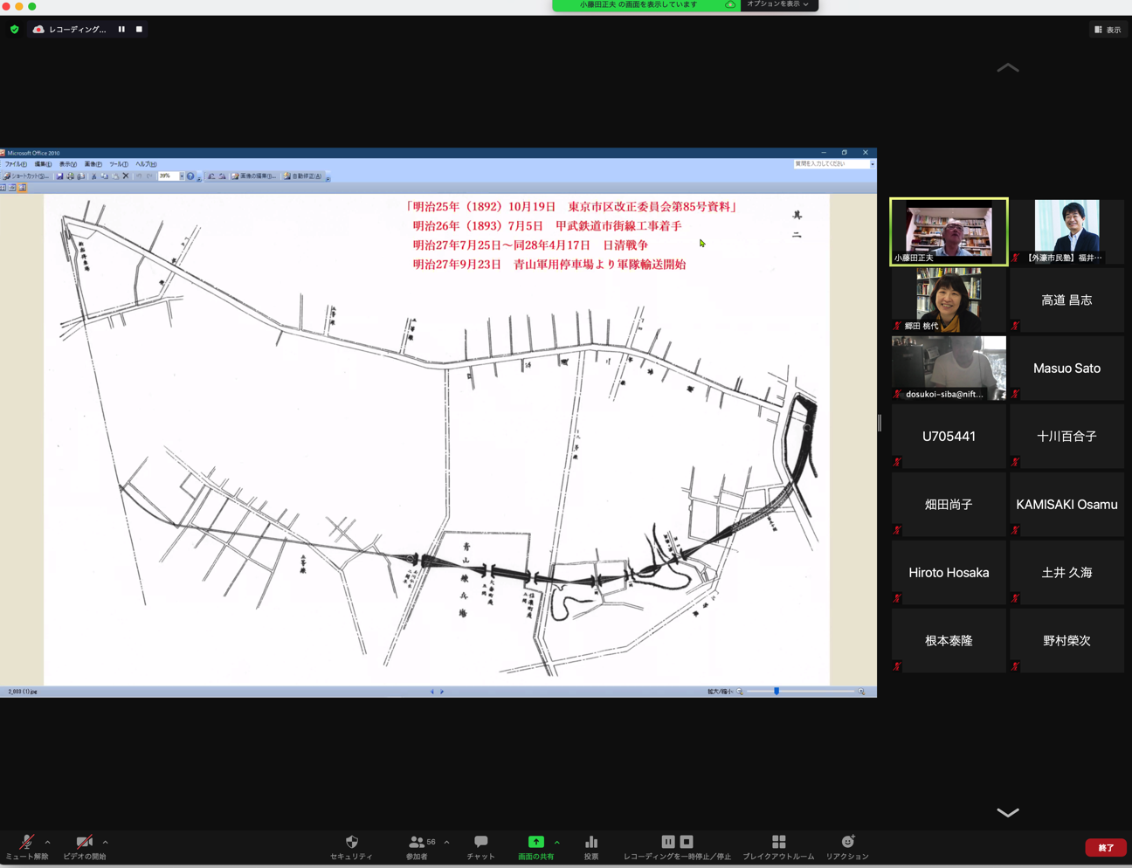This screenshot has width=1132, height=868.
Task: Select 福井 video thumbnail
Action: point(1066,231)
